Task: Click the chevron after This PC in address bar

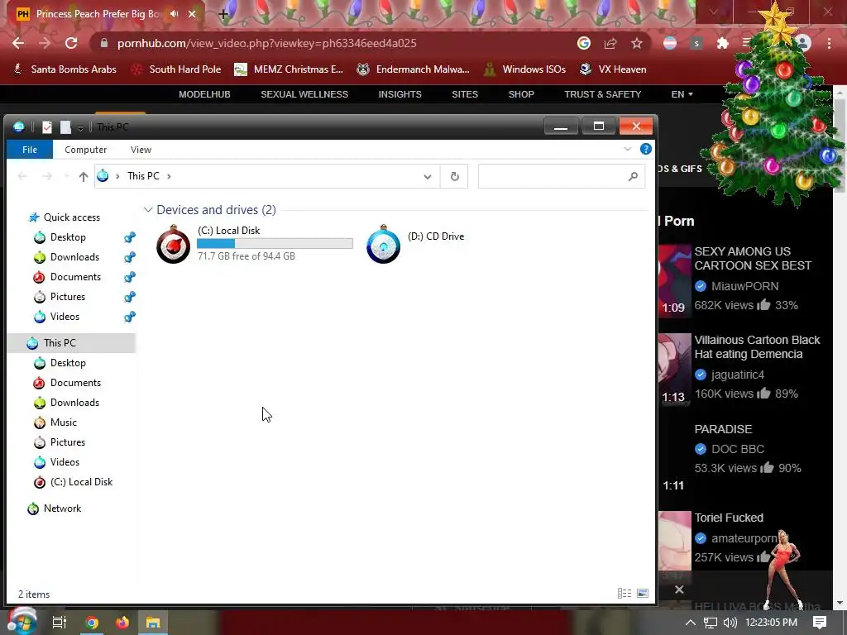Action: (x=169, y=176)
